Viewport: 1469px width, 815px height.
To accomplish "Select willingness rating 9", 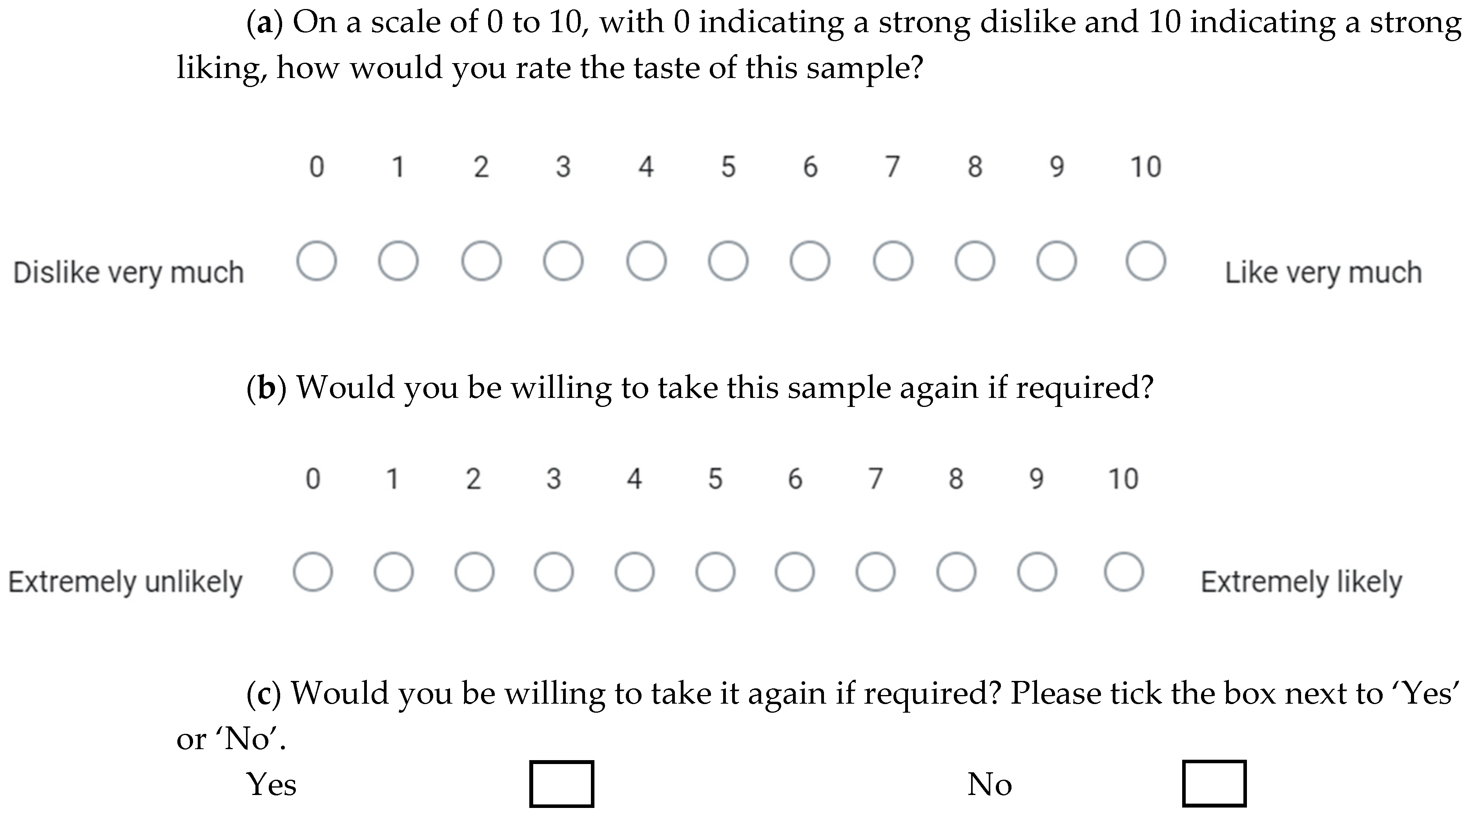I will 1037,572.
